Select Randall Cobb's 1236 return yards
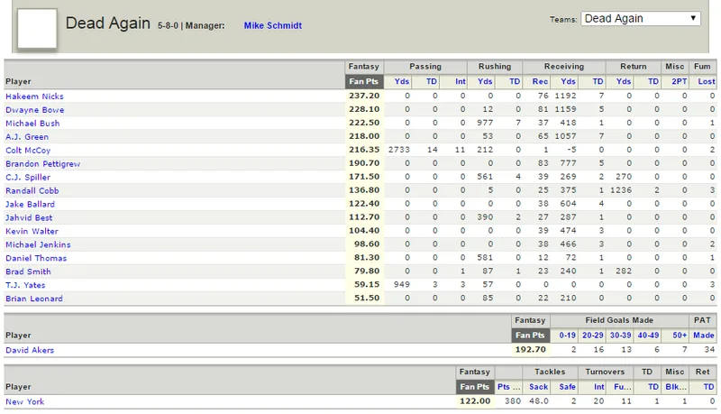 [621, 190]
